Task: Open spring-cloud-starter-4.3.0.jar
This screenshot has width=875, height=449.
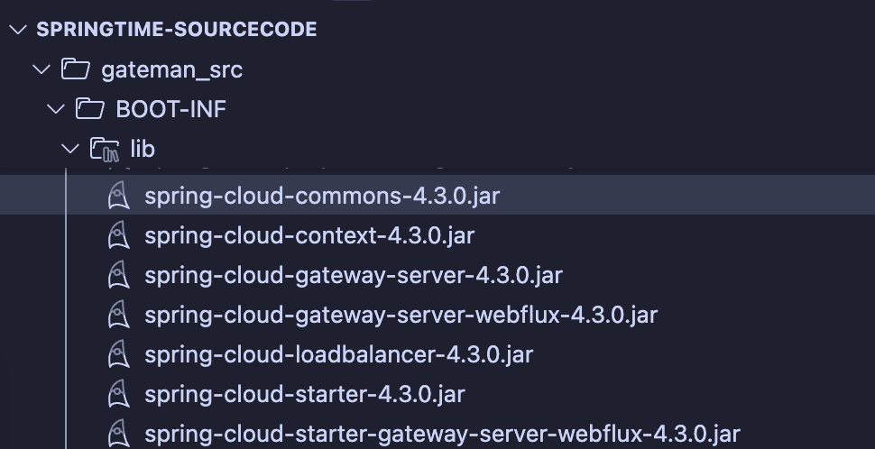Action: 304,394
